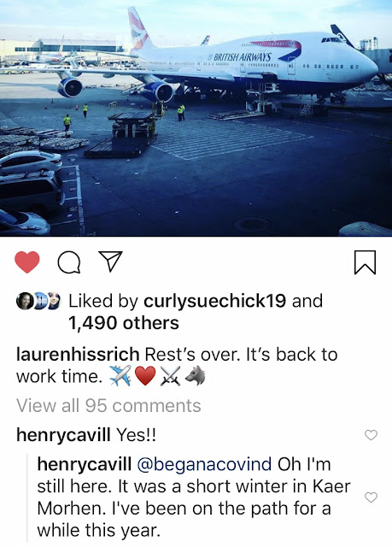Tap the third liker's avatar

click(x=53, y=302)
